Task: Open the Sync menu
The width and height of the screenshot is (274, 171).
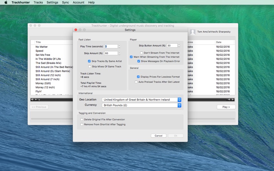Action: tap(65, 2)
